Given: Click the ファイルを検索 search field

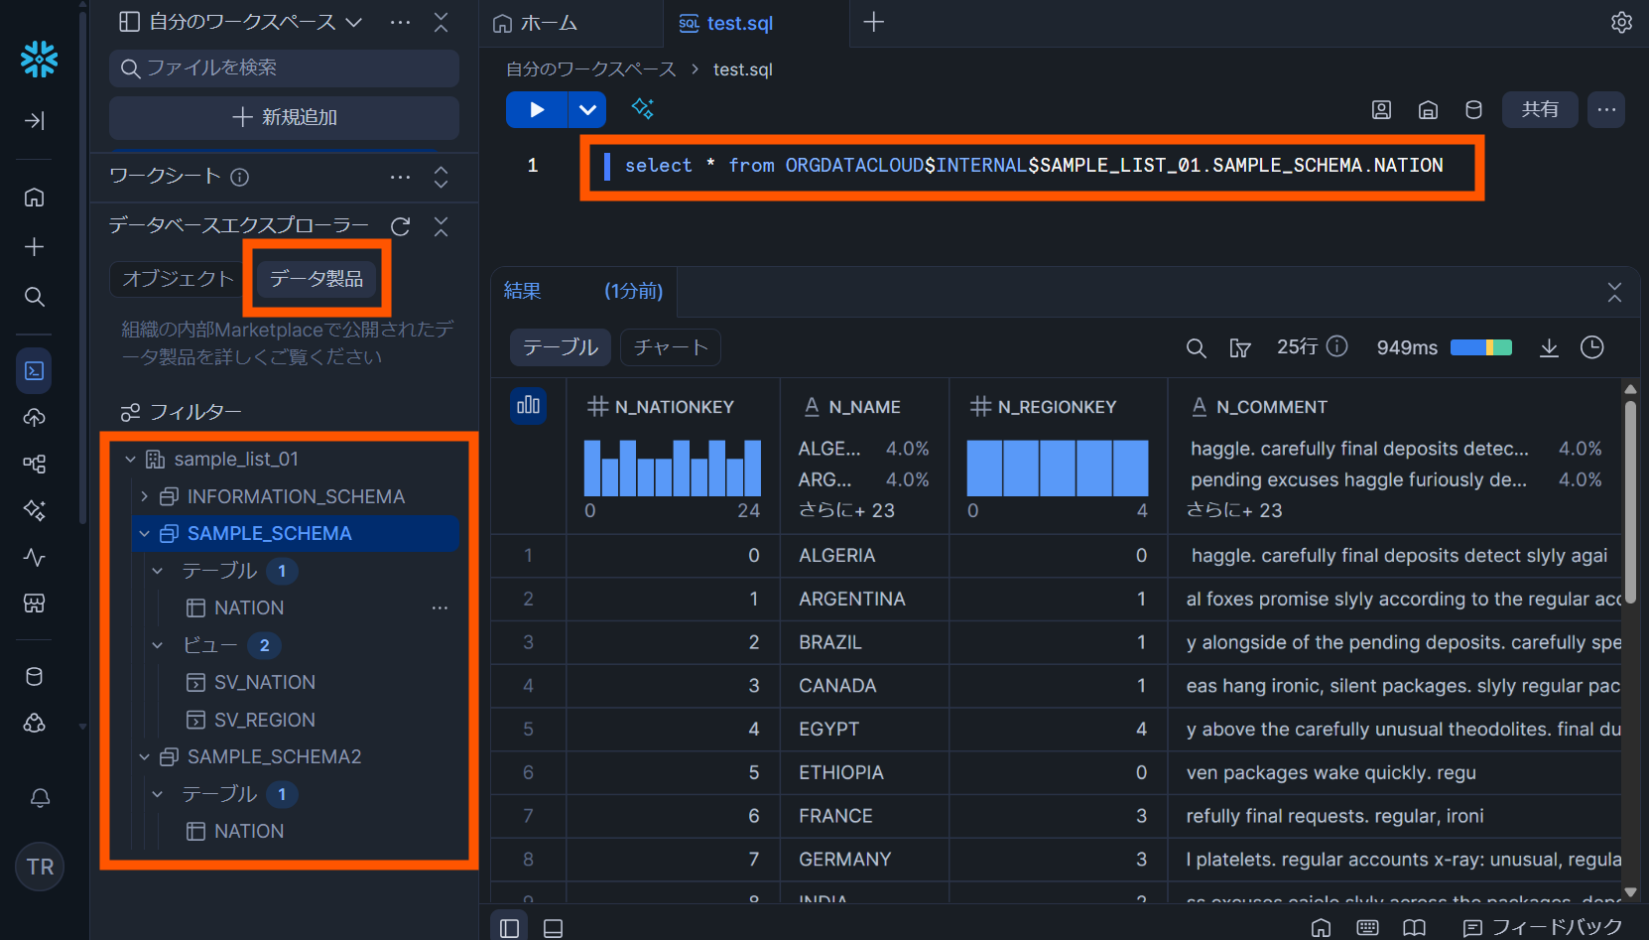Looking at the screenshot, I should [284, 67].
